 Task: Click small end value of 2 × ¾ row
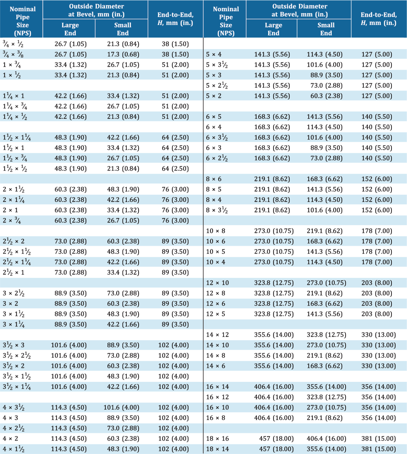[123, 220]
